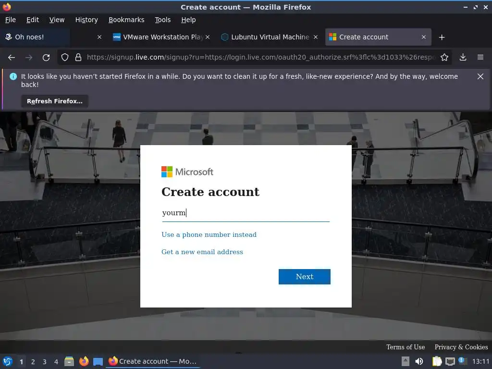Go back to the previous page

click(12, 58)
